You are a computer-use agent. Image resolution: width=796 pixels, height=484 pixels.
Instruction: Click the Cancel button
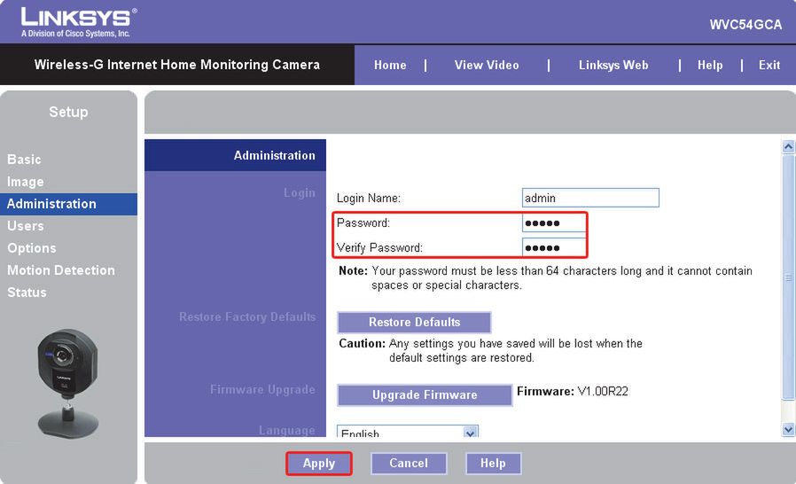tap(409, 464)
